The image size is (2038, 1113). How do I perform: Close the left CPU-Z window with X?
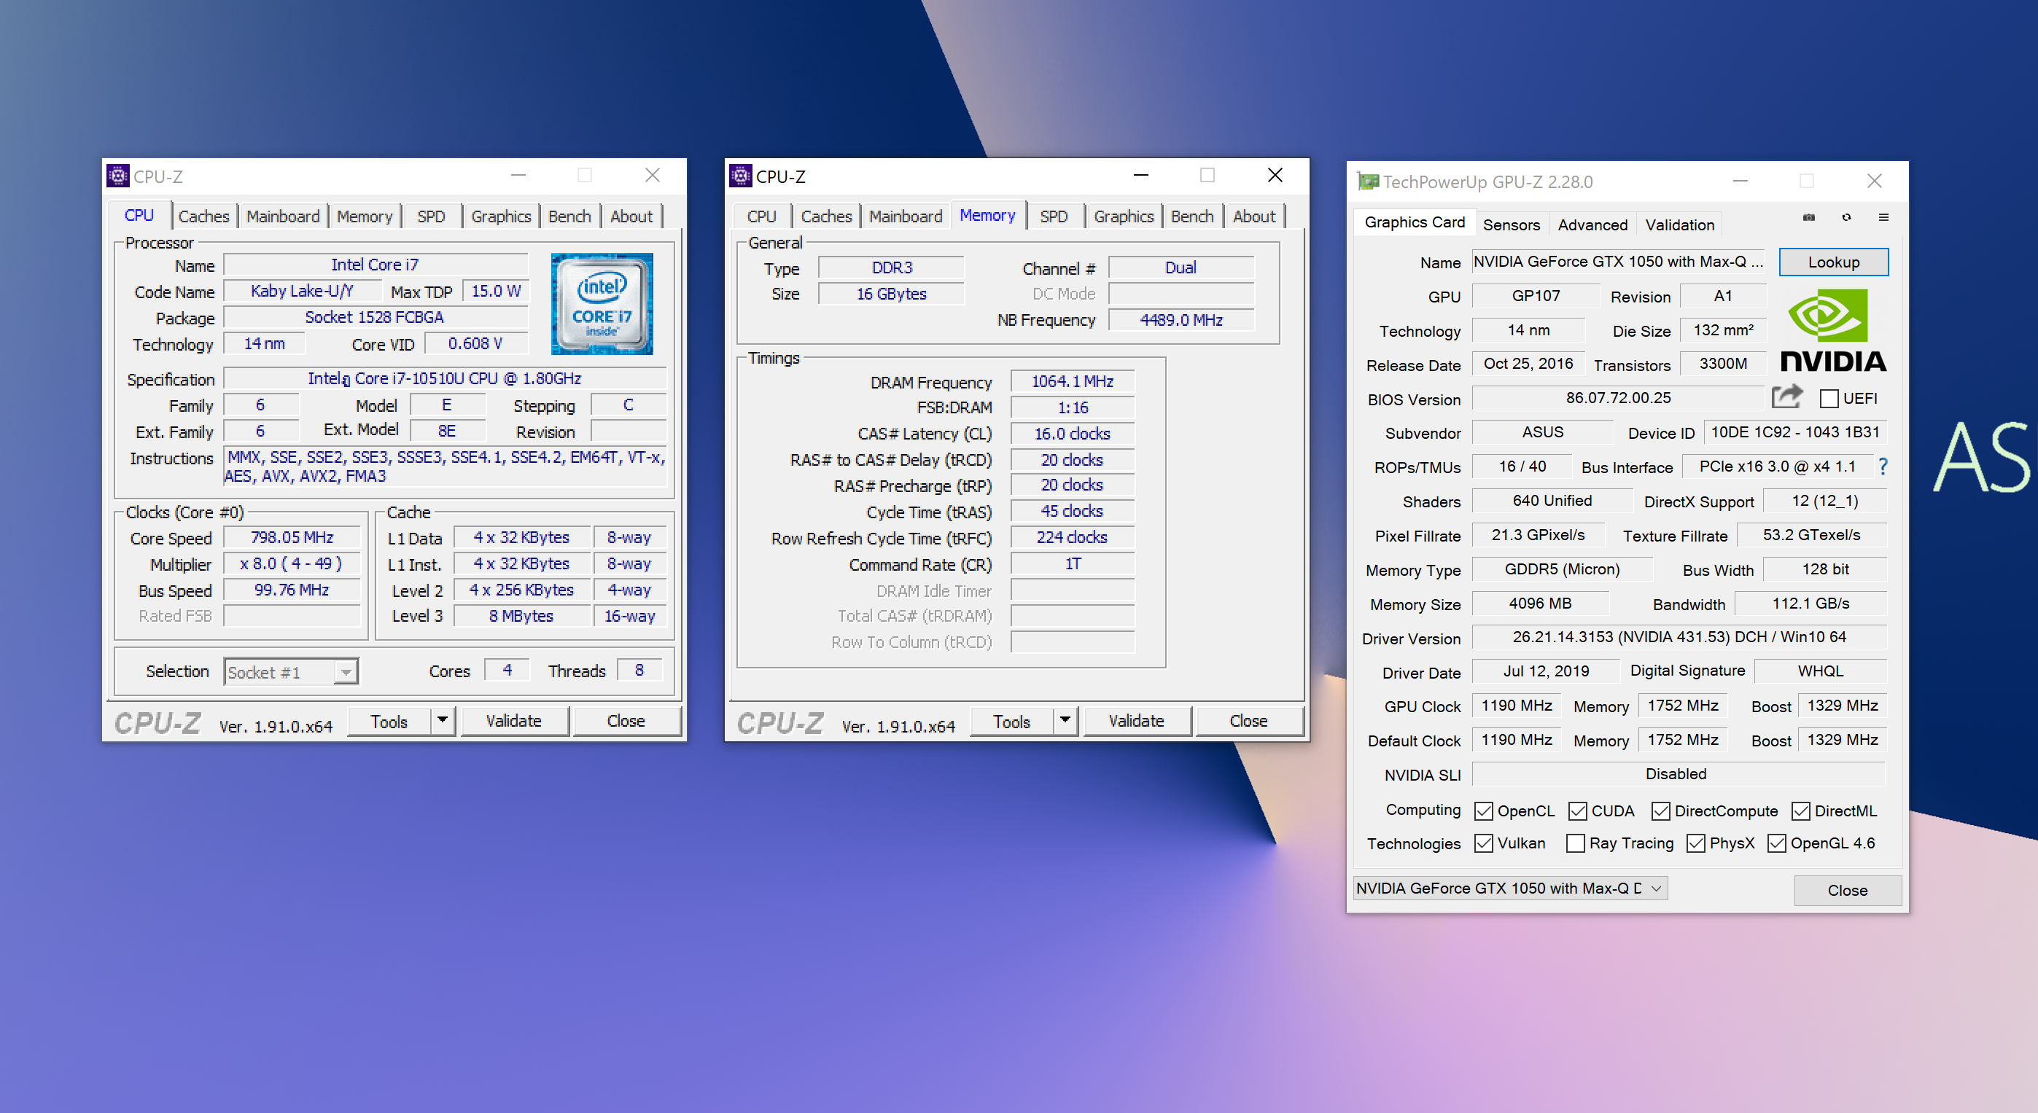pyautogui.click(x=653, y=176)
